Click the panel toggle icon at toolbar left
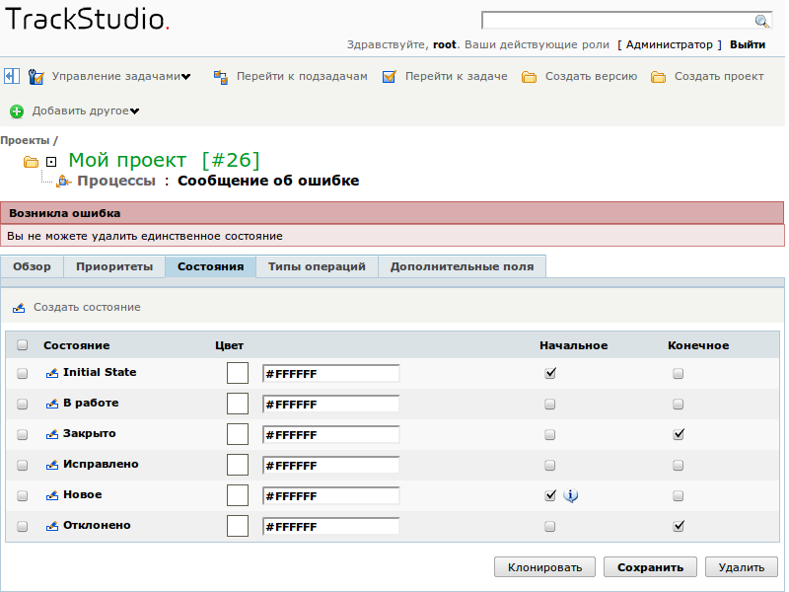The width and height of the screenshot is (789, 592). point(11,76)
